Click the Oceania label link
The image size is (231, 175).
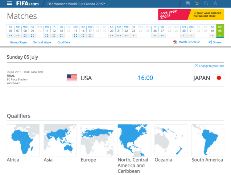(x=164, y=160)
